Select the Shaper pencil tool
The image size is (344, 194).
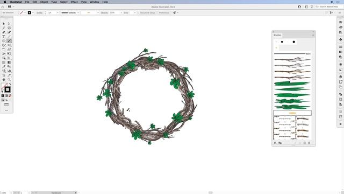point(4,45)
